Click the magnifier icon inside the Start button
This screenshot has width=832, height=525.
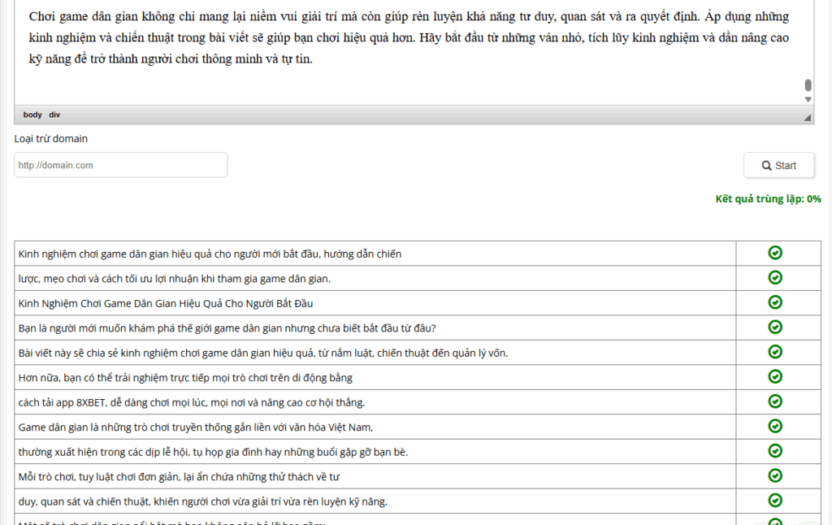(767, 165)
